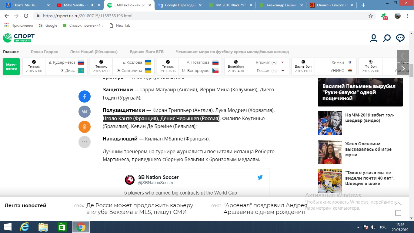Open Twitter bird icon in embedded tweet
414x233 pixels.
(260, 177)
